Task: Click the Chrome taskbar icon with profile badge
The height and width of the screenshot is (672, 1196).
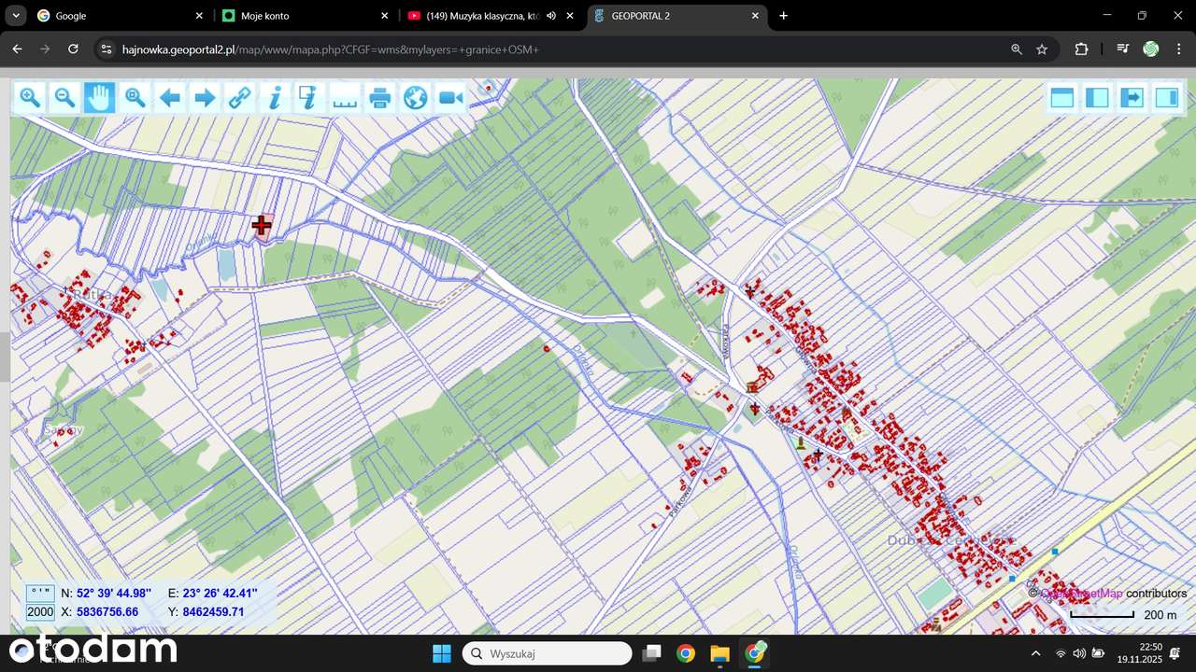Action: click(754, 653)
